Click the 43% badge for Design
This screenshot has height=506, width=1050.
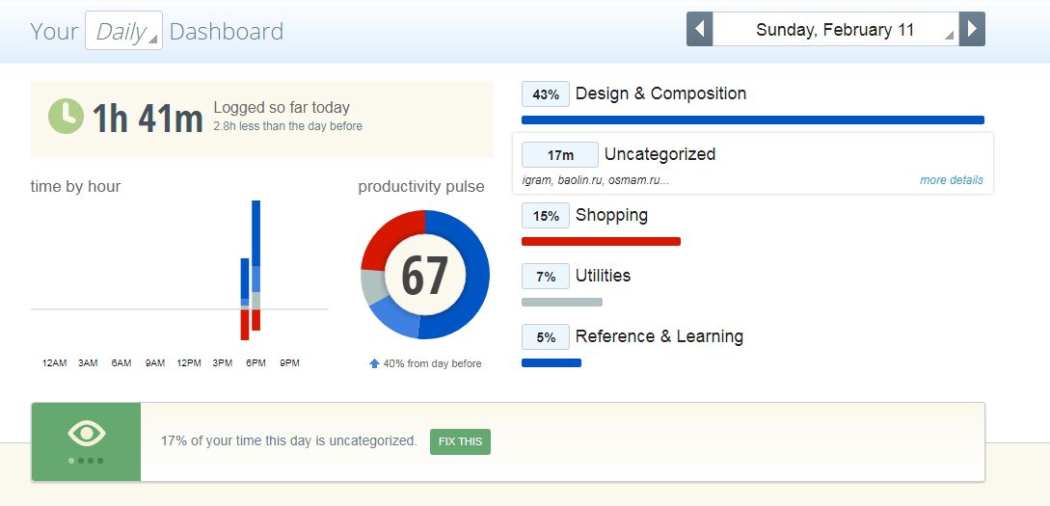coord(546,94)
